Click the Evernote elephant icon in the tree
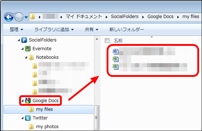 coord(28,49)
